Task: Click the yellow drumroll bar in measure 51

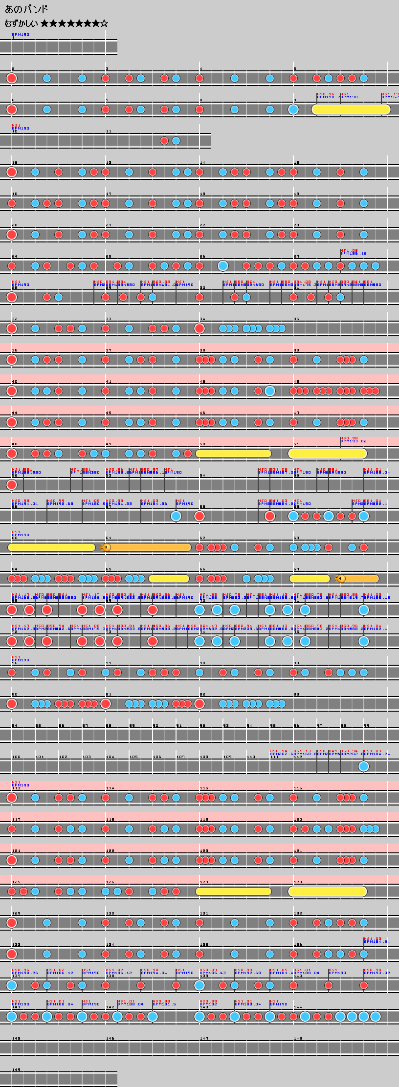Action: (328, 454)
